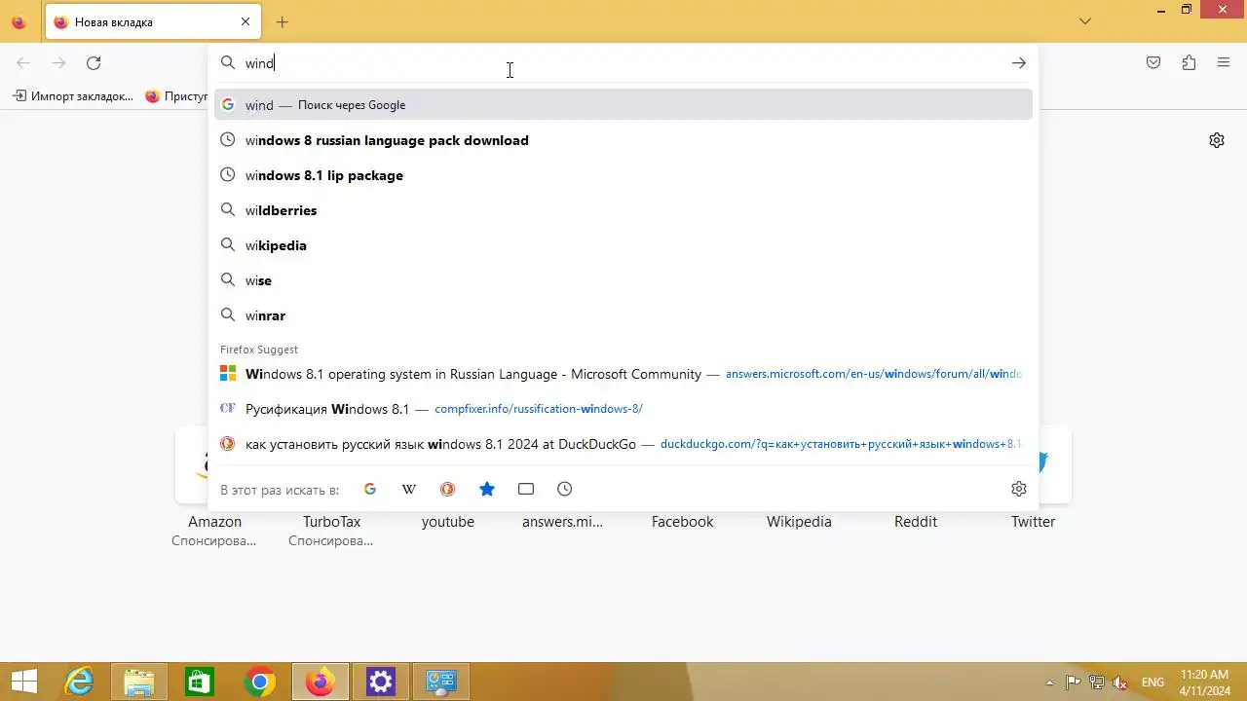Search this time with Google icon
The height and width of the screenshot is (701, 1247).
tap(369, 489)
